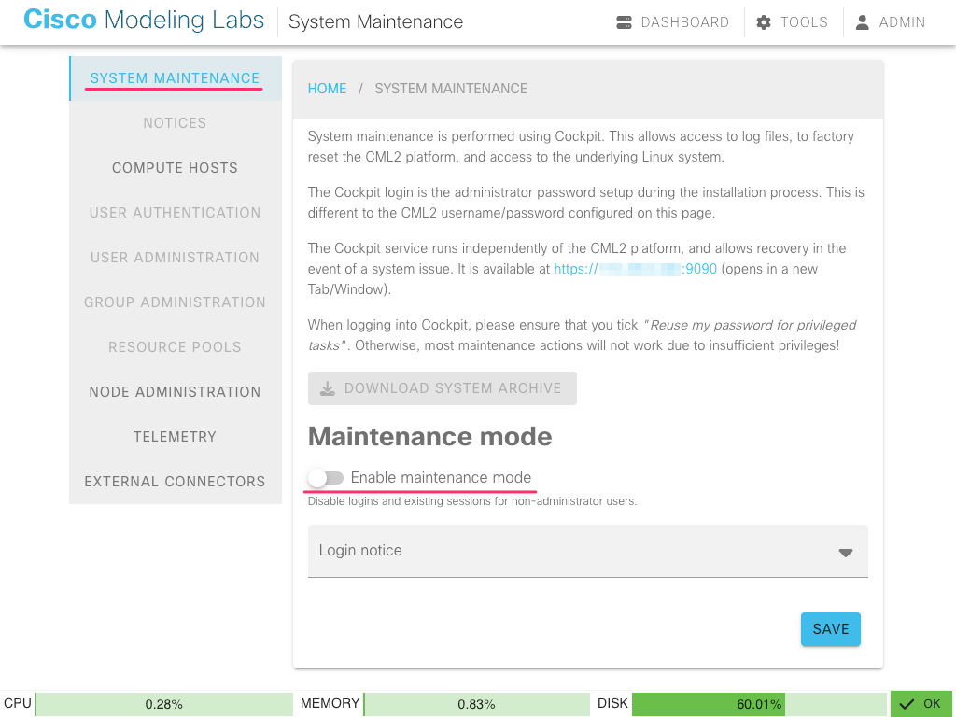Select System Maintenance sidebar tab

click(175, 78)
